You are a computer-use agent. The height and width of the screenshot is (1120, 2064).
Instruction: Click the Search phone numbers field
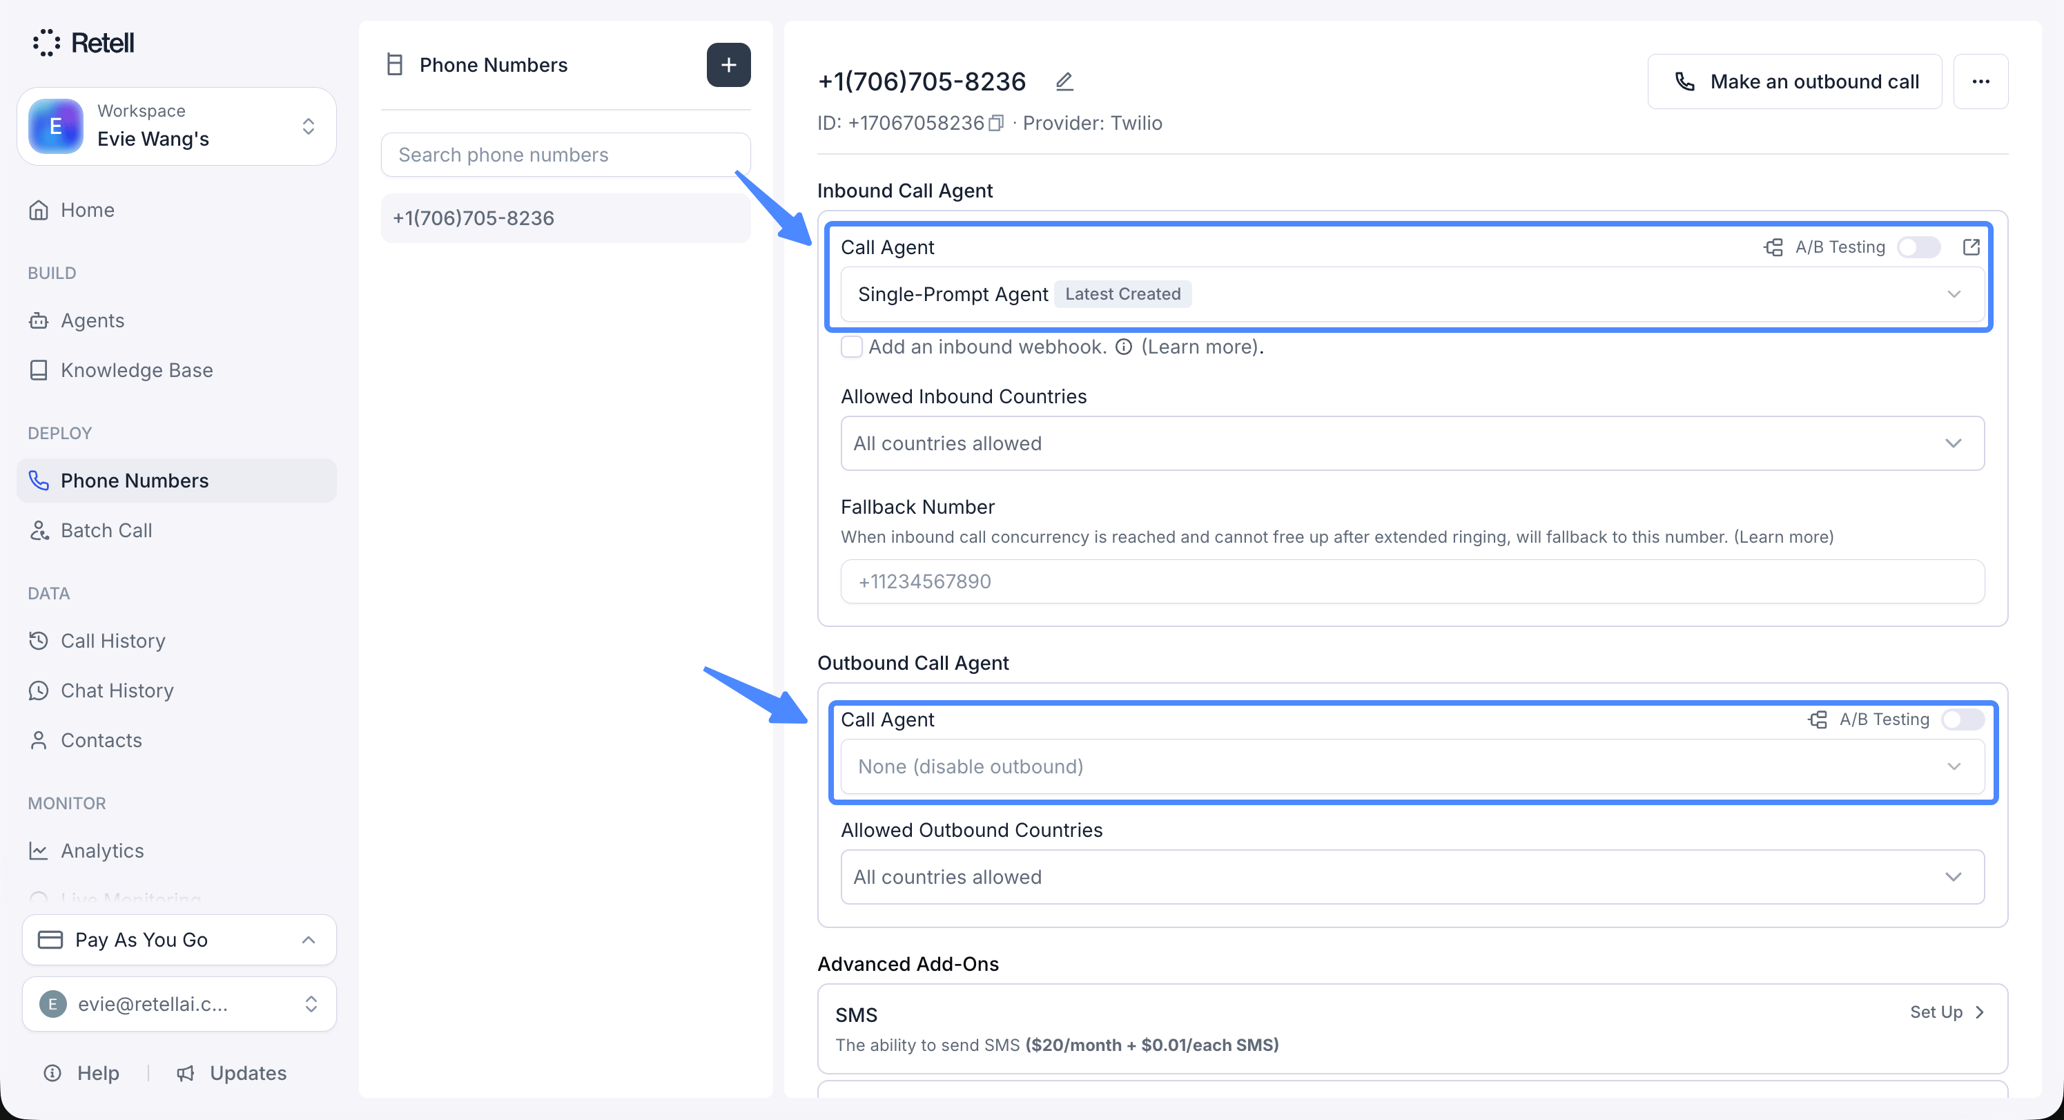point(565,155)
